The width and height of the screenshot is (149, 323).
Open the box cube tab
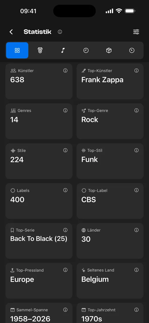click(x=109, y=50)
